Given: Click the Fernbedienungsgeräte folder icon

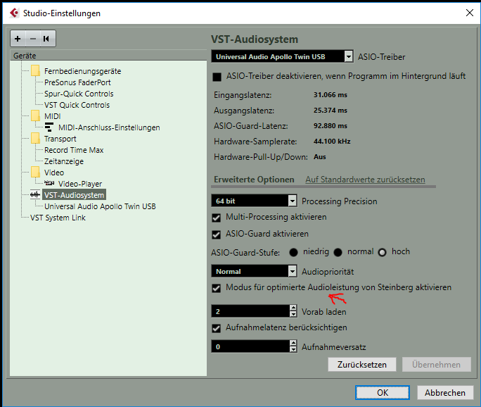Looking at the screenshot, I should pyautogui.click(x=35, y=70).
